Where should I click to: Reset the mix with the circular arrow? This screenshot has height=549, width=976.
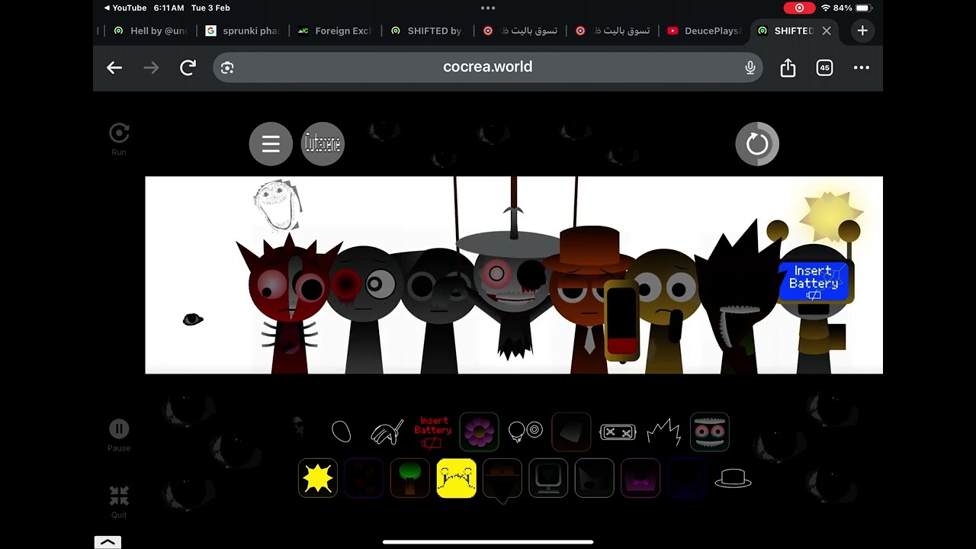point(757,143)
